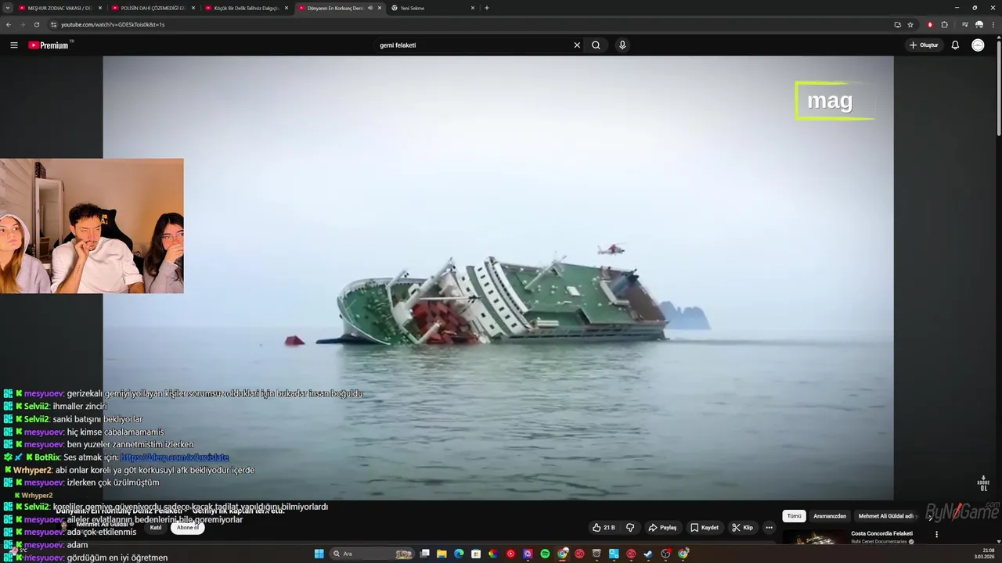Open Steam from taskbar
Screen dimensions: 1002x563
click(x=648, y=554)
